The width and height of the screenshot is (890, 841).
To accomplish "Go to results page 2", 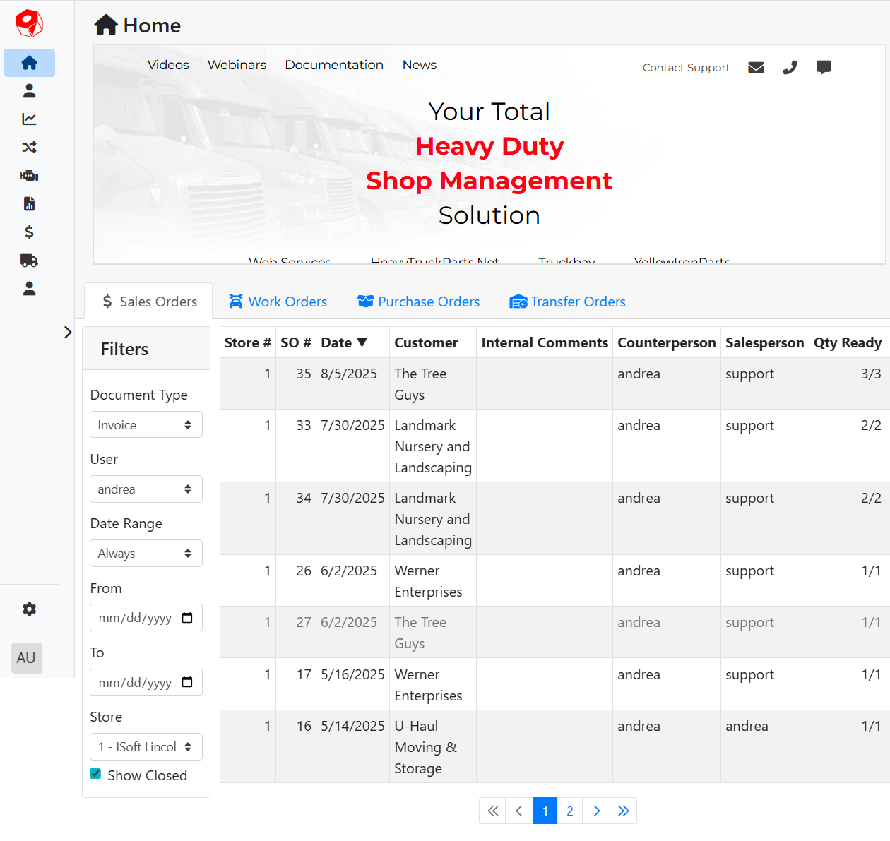I will click(570, 811).
